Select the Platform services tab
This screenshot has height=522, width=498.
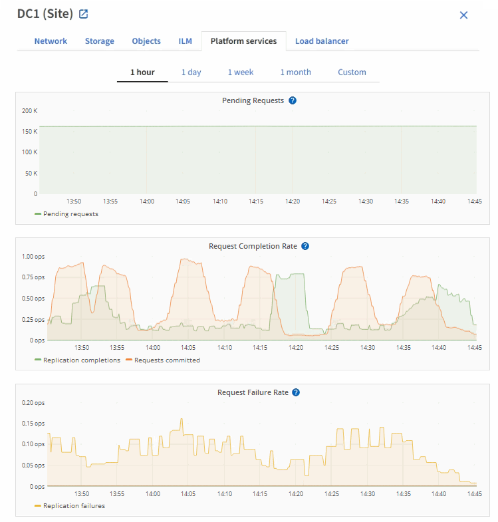(x=243, y=41)
